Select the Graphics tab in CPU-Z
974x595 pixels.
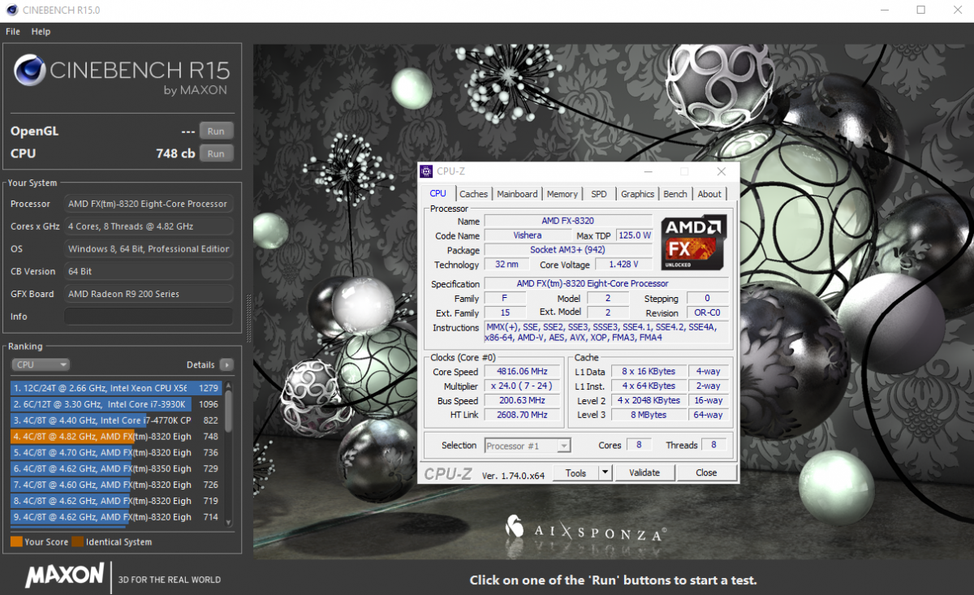tap(637, 194)
